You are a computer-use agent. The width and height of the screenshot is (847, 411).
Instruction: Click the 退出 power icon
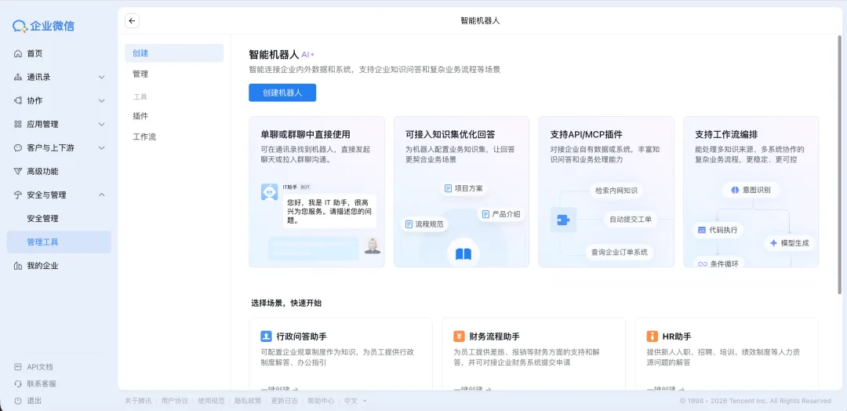tap(18, 401)
